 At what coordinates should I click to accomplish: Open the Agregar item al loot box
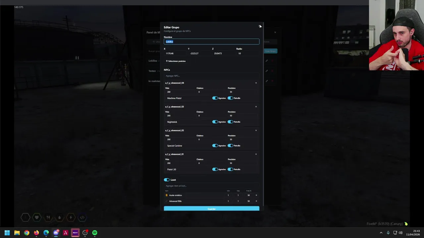click(x=211, y=186)
